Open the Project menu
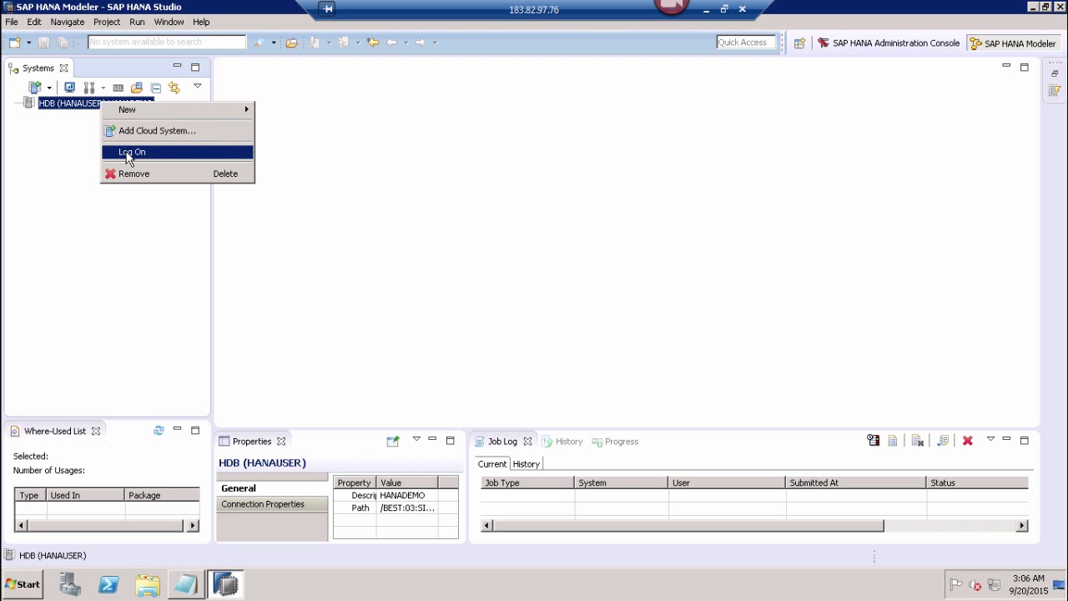This screenshot has width=1068, height=601. [107, 22]
